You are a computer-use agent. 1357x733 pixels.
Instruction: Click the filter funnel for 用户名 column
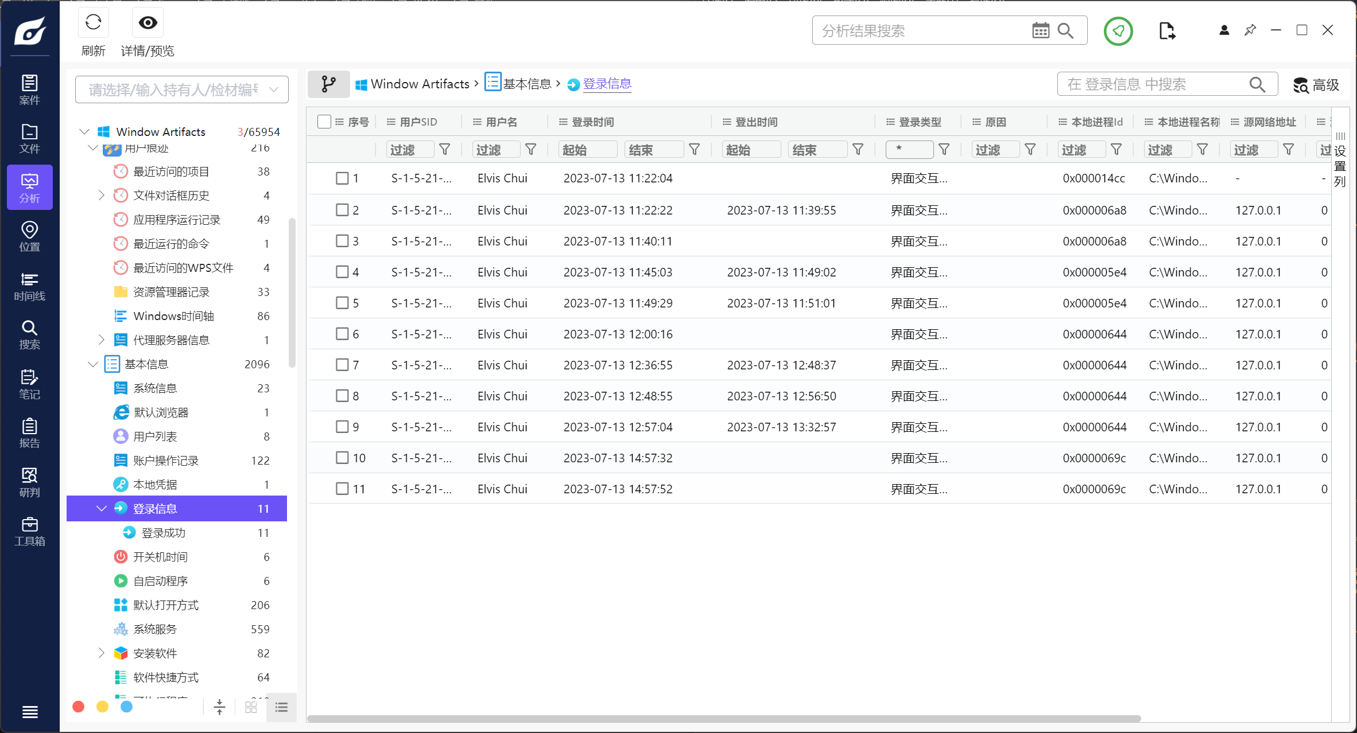click(x=531, y=150)
